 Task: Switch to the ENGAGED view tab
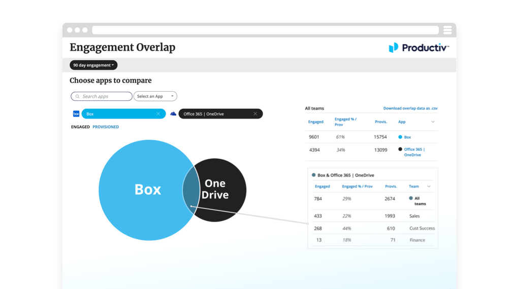pyautogui.click(x=80, y=127)
